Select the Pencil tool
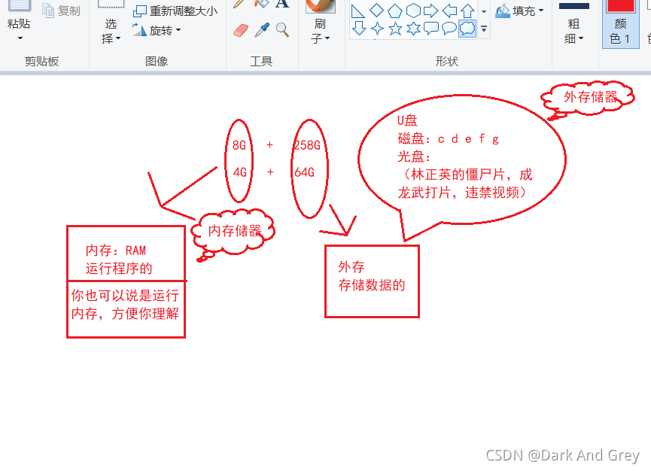The width and height of the screenshot is (651, 471). click(x=239, y=4)
